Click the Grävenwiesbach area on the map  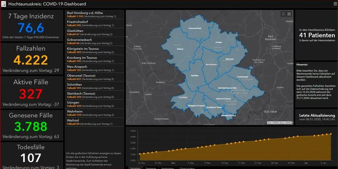pyautogui.click(x=195, y=28)
